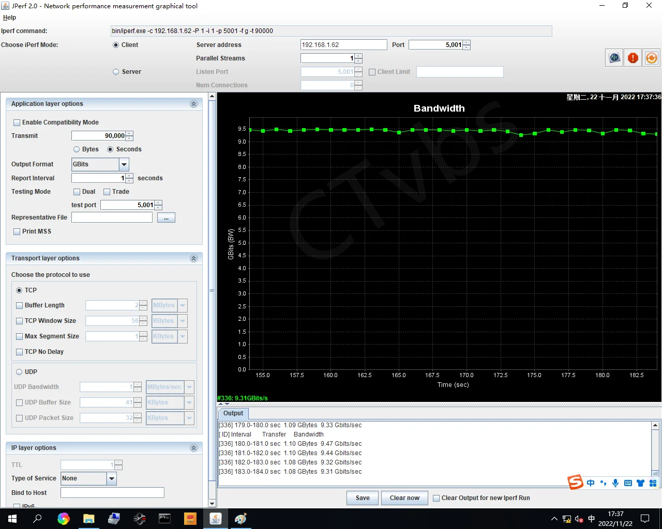Click the Bind to Host field
The width and height of the screenshot is (662, 529).
click(x=112, y=493)
